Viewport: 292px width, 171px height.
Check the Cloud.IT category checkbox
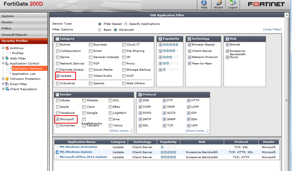click(124, 45)
